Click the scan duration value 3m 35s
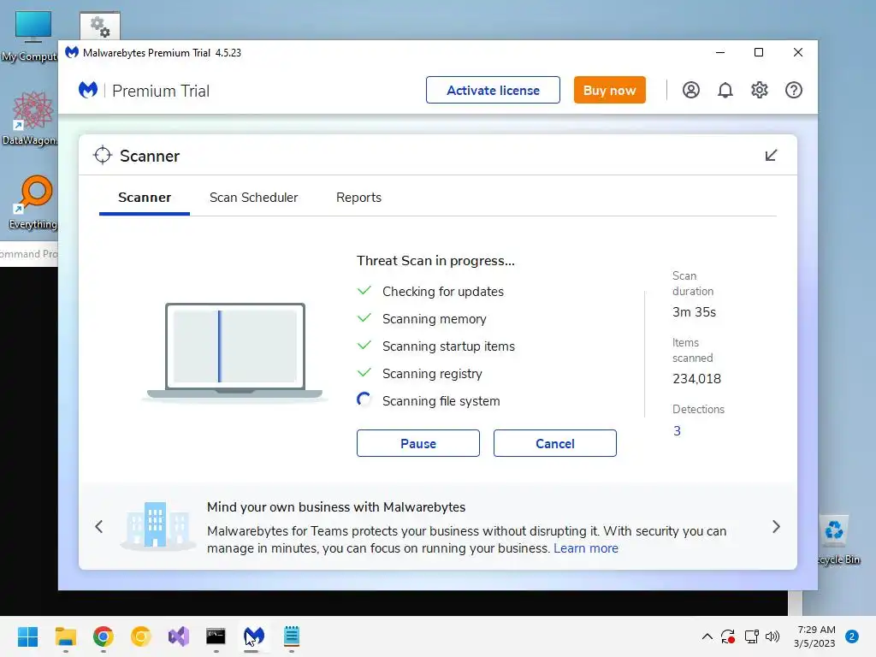The width and height of the screenshot is (876, 657). pos(694,312)
